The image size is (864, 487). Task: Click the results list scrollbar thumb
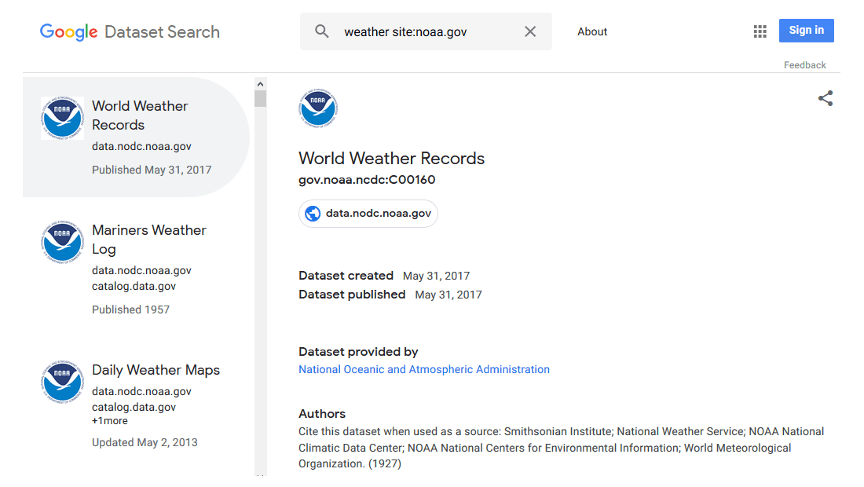261,99
